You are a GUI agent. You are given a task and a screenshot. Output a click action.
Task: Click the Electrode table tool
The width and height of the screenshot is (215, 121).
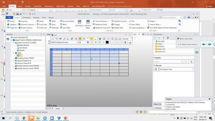(x=54, y=28)
